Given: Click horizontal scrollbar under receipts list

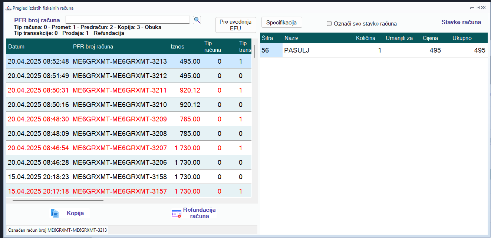Looking at the screenshot, I should 58,200.
